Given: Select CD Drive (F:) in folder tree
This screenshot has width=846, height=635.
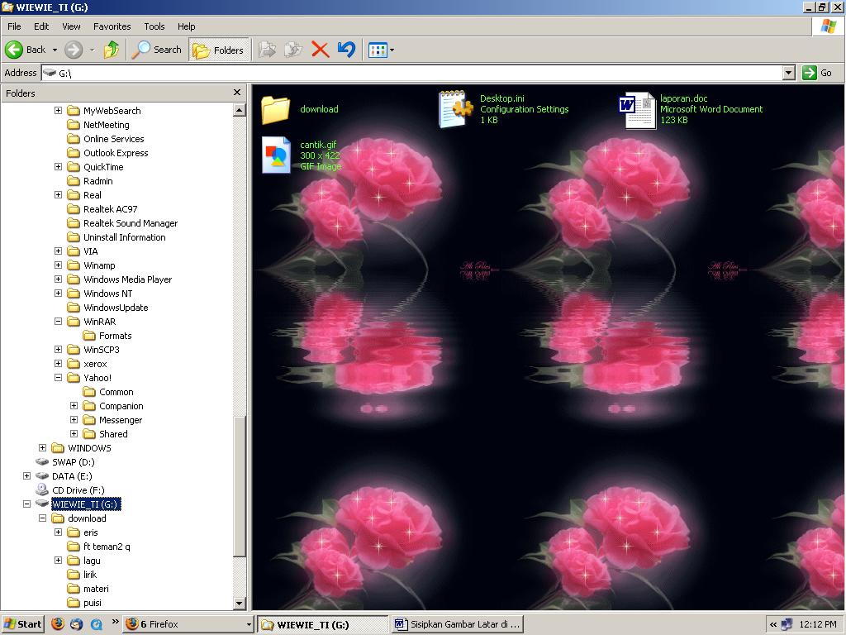Looking at the screenshot, I should pos(78,489).
